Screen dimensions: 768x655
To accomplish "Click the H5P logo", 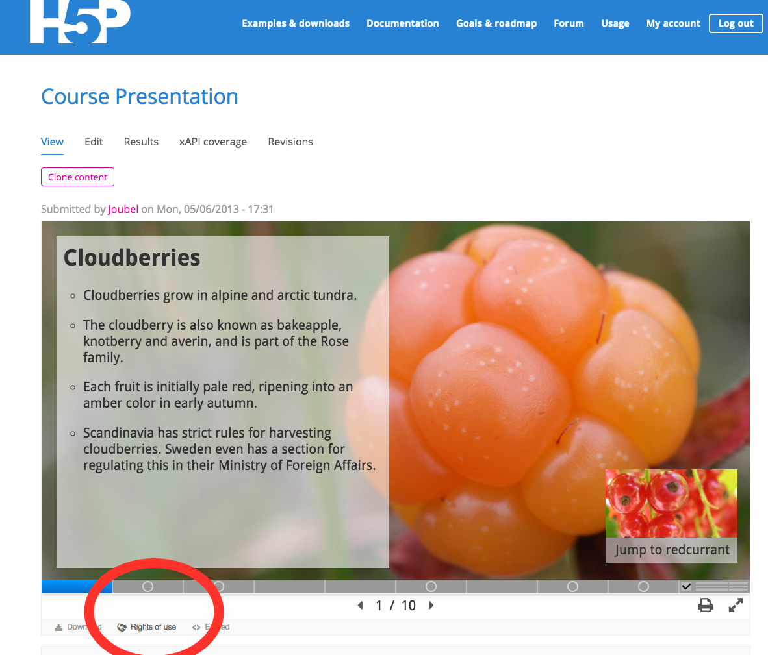I will tap(81, 21).
